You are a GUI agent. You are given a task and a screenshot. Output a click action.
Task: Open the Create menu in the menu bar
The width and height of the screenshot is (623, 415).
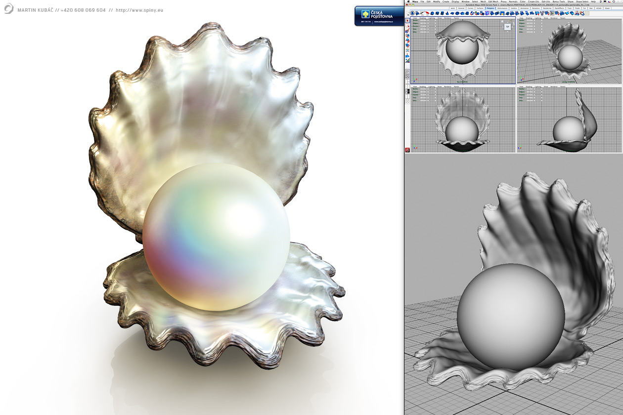pos(446,1)
